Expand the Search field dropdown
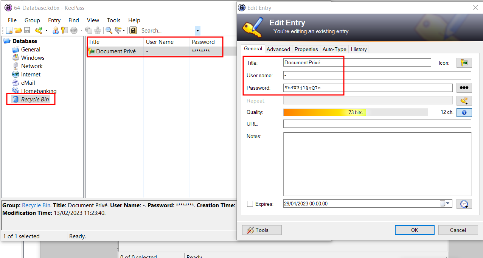Image resolution: width=483 pixels, height=258 pixels. click(197, 30)
